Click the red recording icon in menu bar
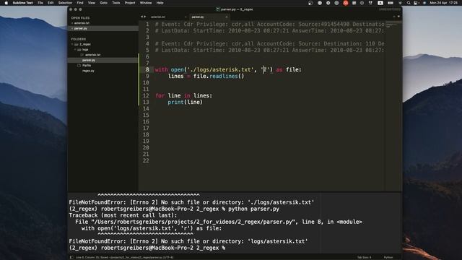 point(346,3)
